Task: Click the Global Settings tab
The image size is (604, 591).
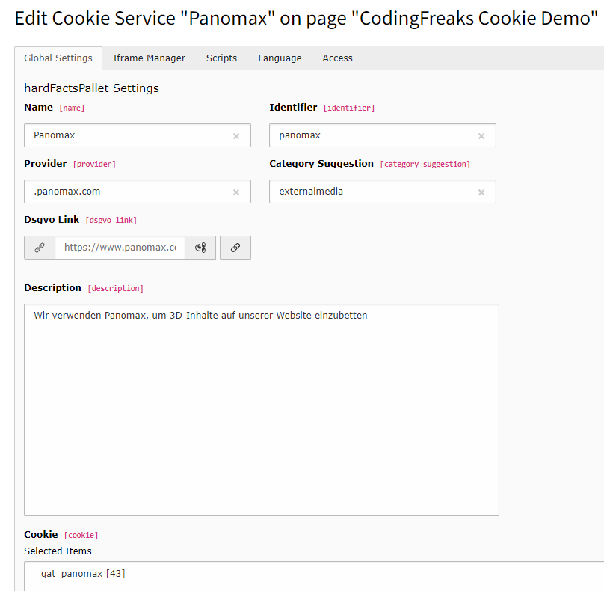Action: click(x=58, y=58)
